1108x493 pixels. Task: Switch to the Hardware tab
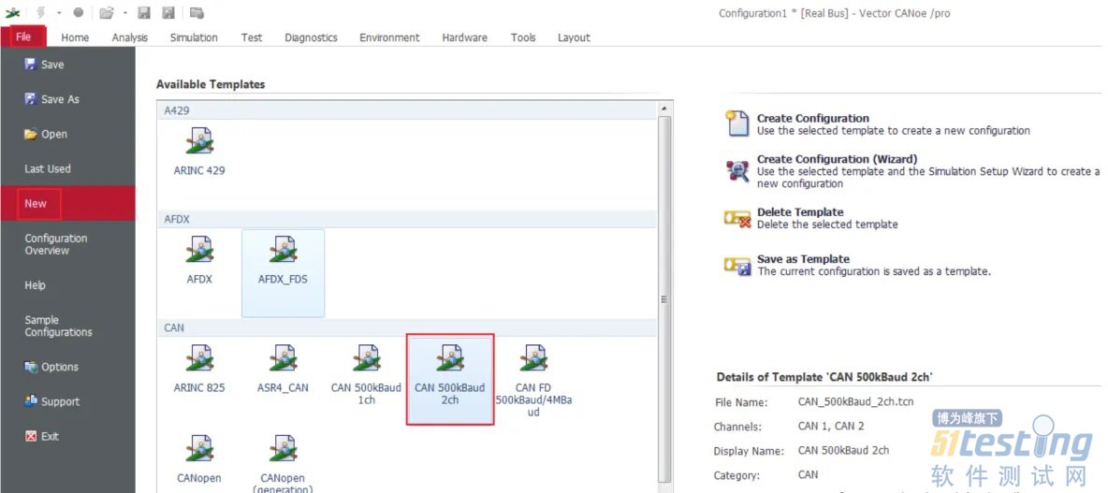coord(464,37)
